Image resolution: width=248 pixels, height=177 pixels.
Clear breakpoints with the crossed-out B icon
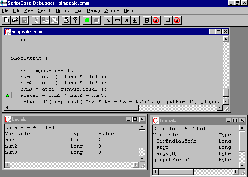156,20
